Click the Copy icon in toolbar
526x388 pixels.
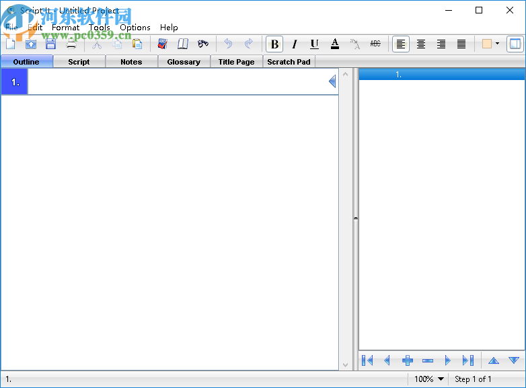(x=117, y=44)
